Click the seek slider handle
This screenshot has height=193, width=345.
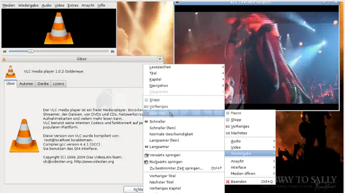pyautogui.click(x=31, y=51)
